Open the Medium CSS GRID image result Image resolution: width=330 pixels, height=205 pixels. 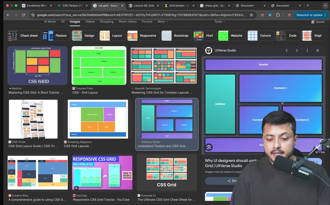point(37,65)
